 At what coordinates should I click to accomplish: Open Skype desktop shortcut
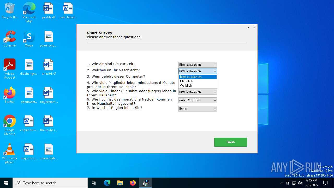[29, 39]
